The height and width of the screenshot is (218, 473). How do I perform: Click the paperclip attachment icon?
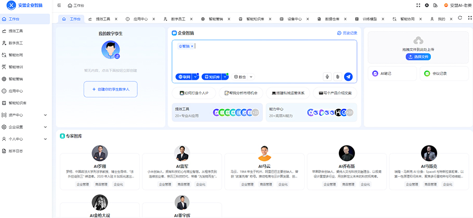(337, 77)
